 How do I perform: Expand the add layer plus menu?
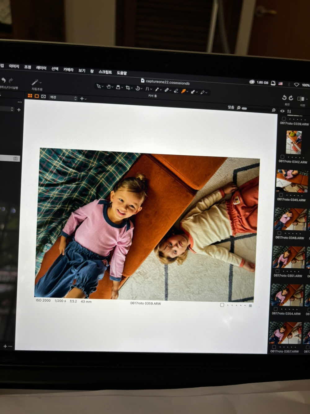(x=83, y=98)
